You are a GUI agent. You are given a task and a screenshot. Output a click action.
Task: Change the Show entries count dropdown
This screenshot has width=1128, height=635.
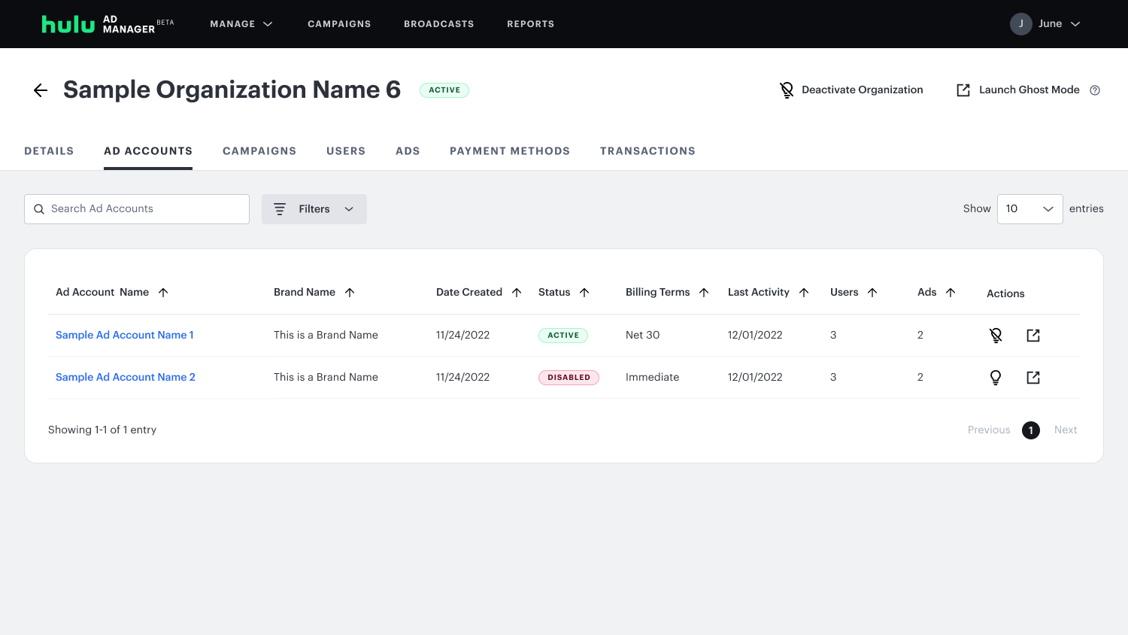point(1029,208)
